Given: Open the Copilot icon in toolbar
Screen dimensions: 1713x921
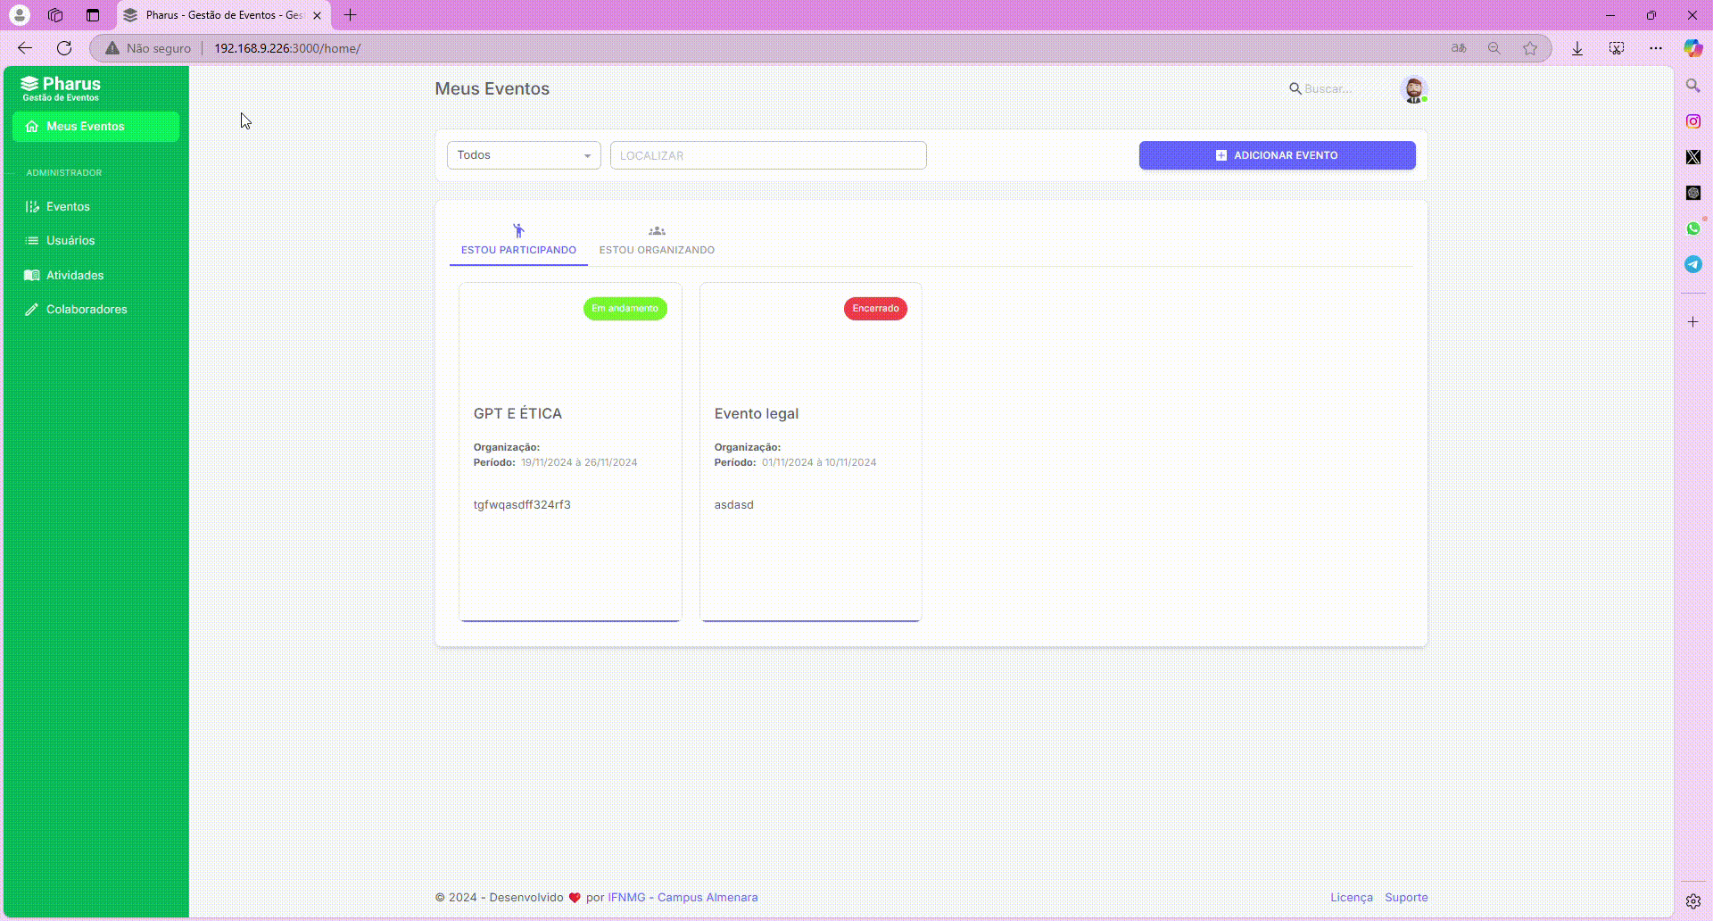Looking at the screenshot, I should point(1692,48).
